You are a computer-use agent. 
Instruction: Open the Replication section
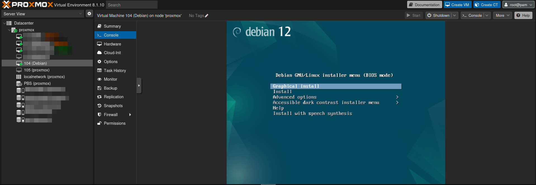tap(113, 97)
